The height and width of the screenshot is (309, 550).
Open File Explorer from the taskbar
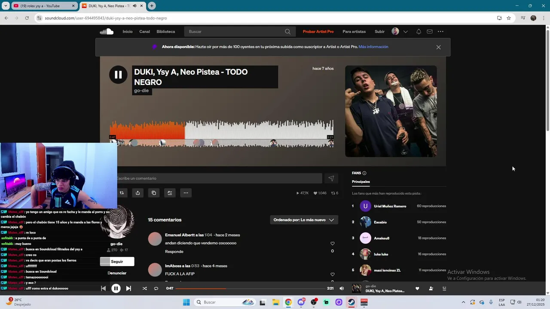click(x=275, y=302)
